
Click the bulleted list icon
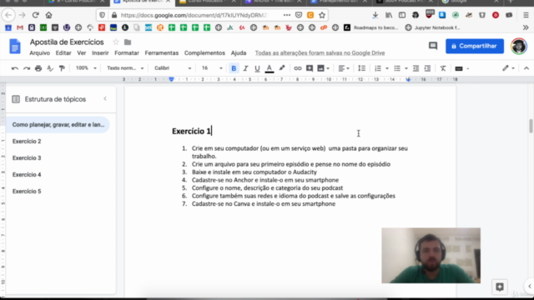click(397, 68)
